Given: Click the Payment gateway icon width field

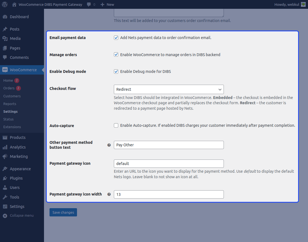Looking at the screenshot, I should [x=169, y=194].
